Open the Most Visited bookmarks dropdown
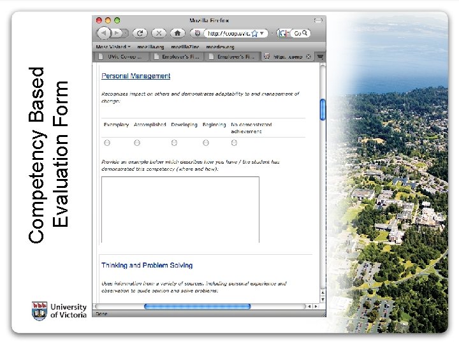The image size is (459, 344). point(113,47)
